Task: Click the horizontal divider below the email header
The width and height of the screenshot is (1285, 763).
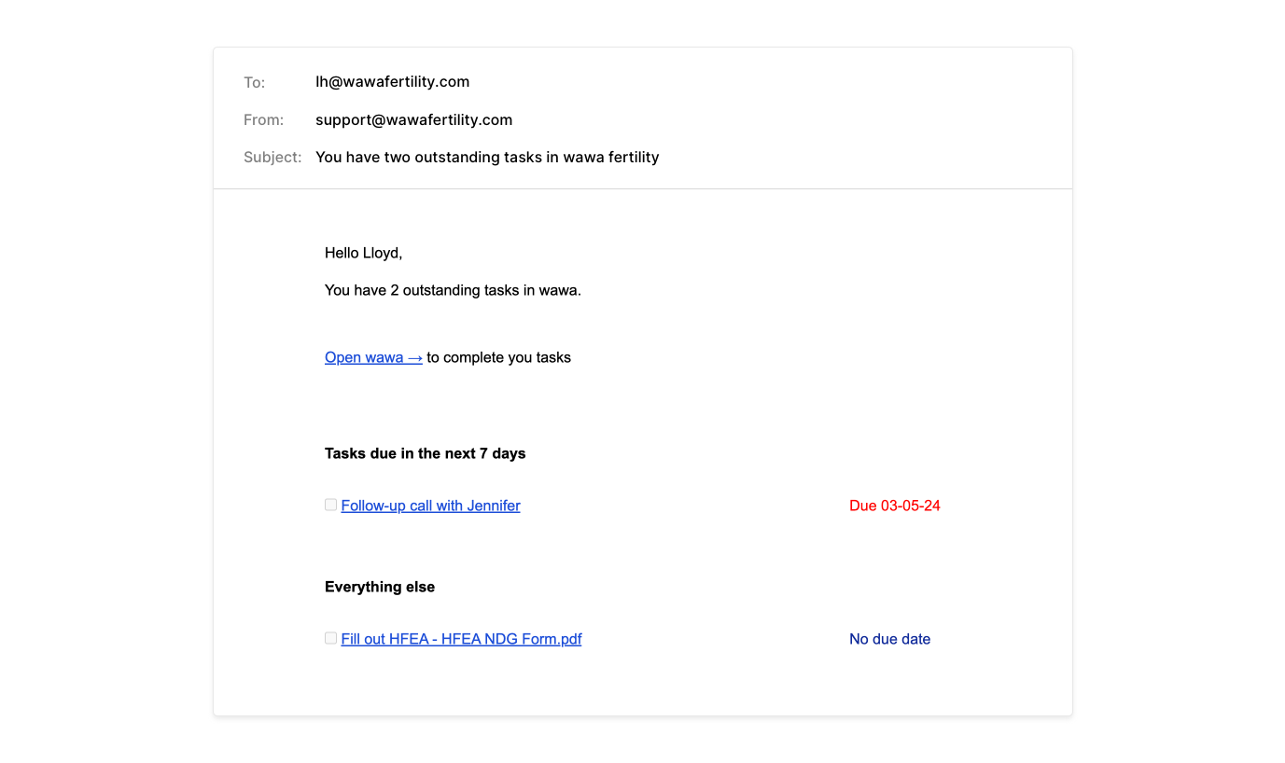Action: pos(642,189)
